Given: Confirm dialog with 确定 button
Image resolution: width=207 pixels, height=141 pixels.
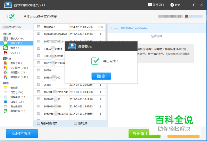Looking at the screenshot, I should [101, 76].
